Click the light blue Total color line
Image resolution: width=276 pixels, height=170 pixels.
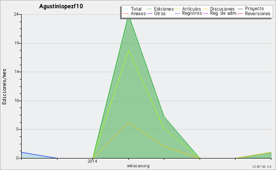pos(126,9)
